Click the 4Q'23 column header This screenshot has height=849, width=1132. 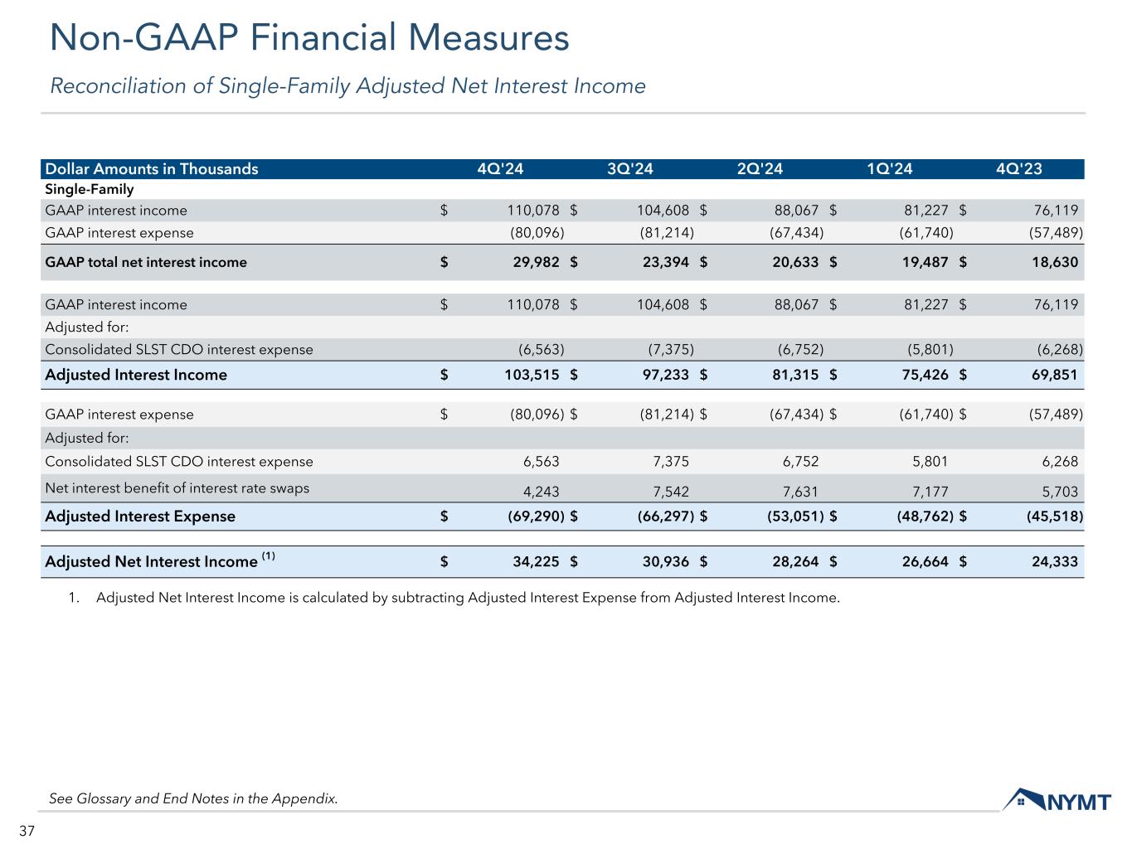click(x=1019, y=169)
